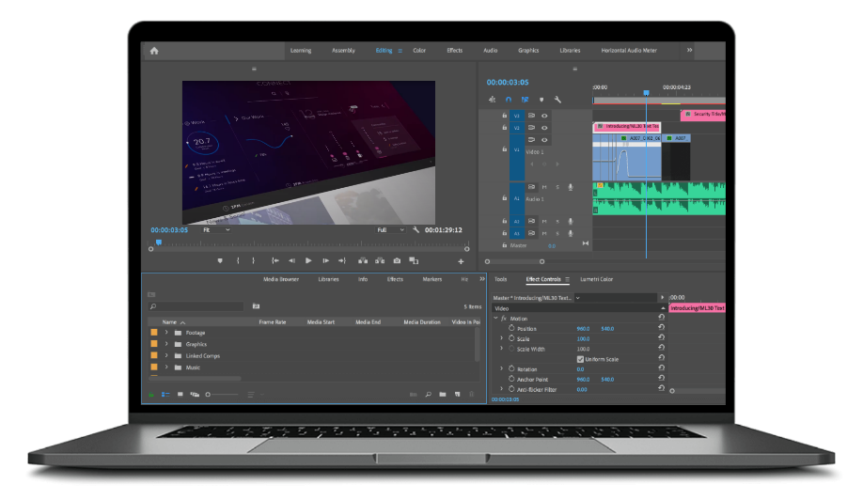
Task: Open the Button Editor plus icon
Action: pyautogui.click(x=461, y=260)
